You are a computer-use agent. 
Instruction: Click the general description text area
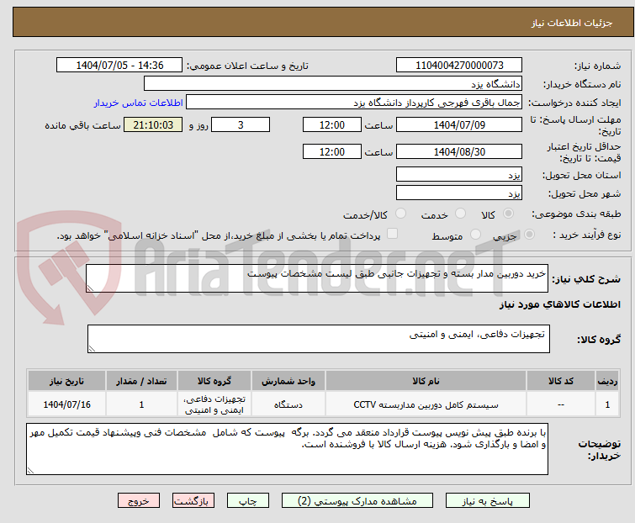tap(317, 278)
